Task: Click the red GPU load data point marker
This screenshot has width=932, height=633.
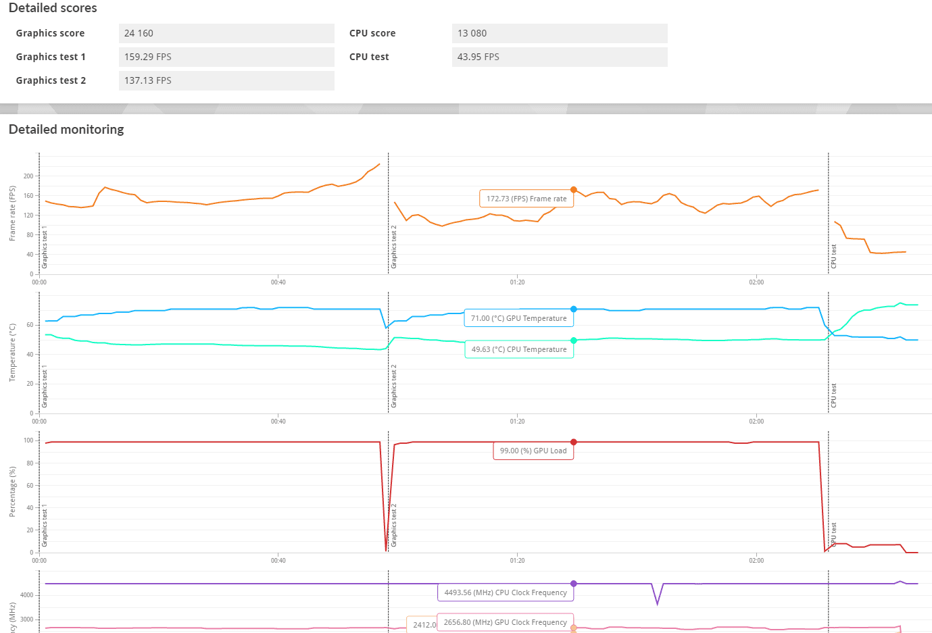Action: [574, 442]
